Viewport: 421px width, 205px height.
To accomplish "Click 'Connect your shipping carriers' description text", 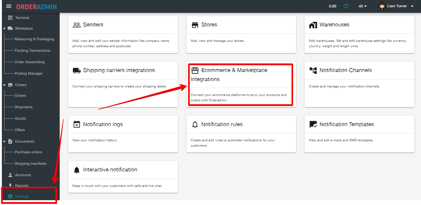I will [120, 86].
